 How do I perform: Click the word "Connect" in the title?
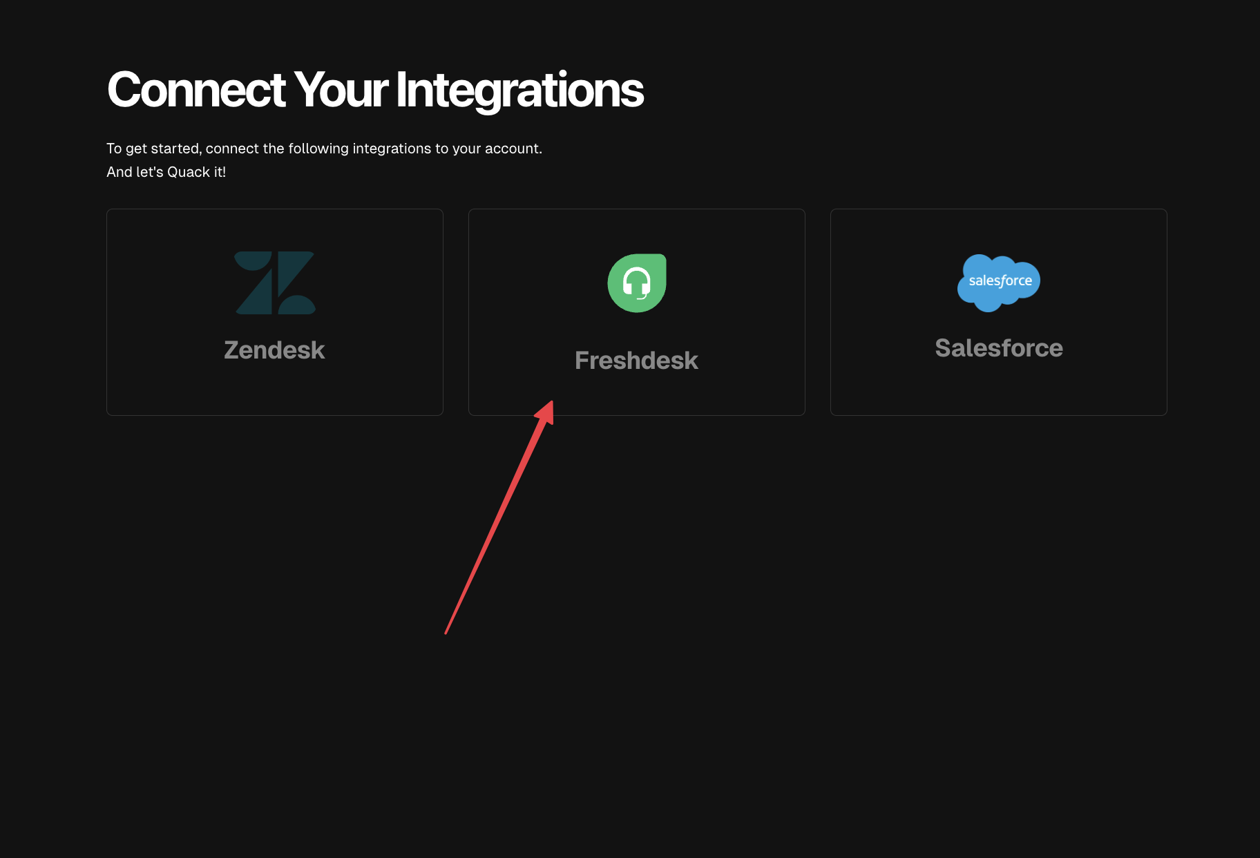[196, 90]
